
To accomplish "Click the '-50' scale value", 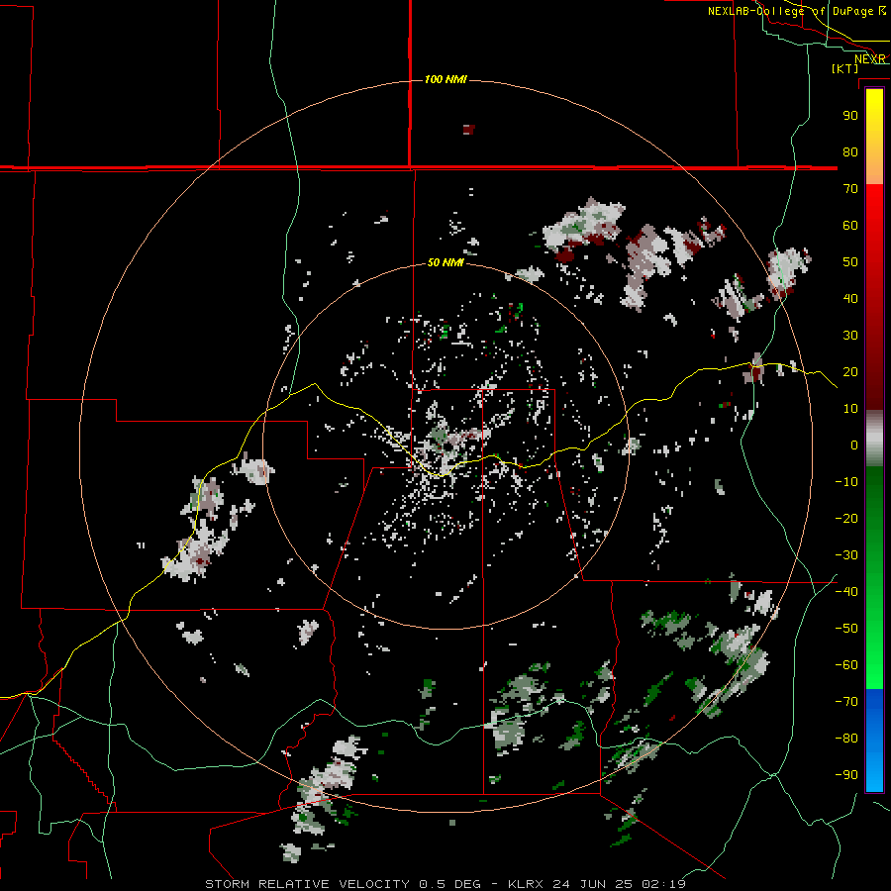I will tap(846, 629).
